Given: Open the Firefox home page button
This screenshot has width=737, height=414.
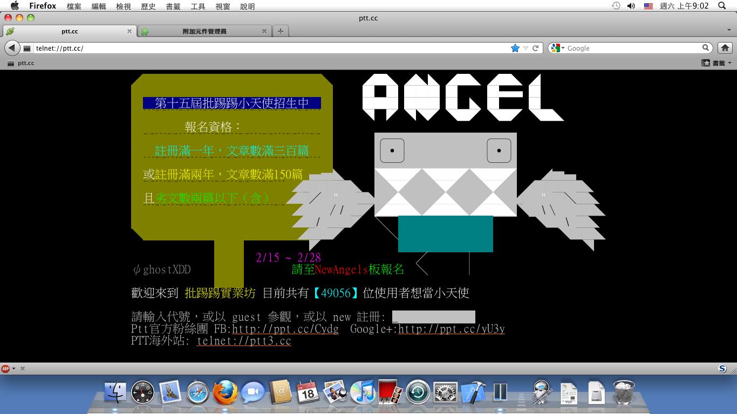Looking at the screenshot, I should (x=724, y=48).
